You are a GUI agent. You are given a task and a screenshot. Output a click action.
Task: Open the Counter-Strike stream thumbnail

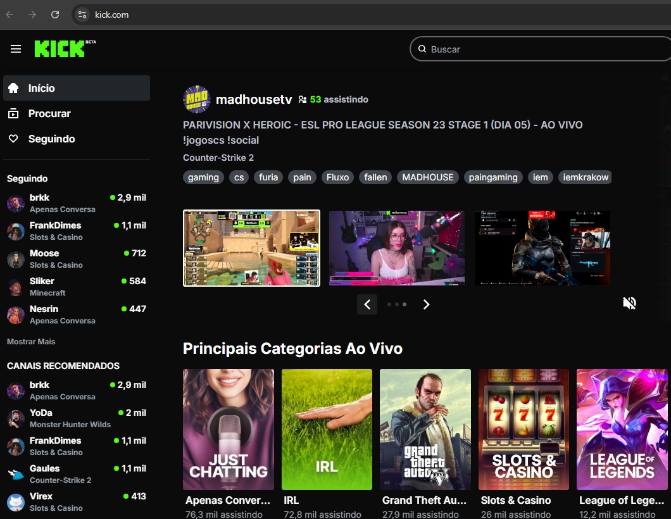coord(252,247)
